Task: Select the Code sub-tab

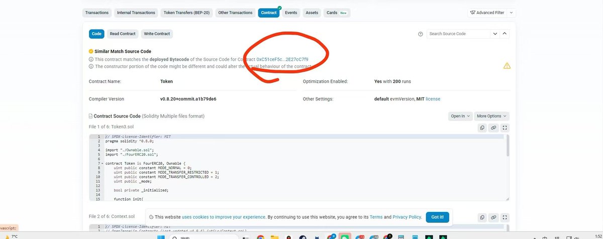Action: (x=96, y=34)
